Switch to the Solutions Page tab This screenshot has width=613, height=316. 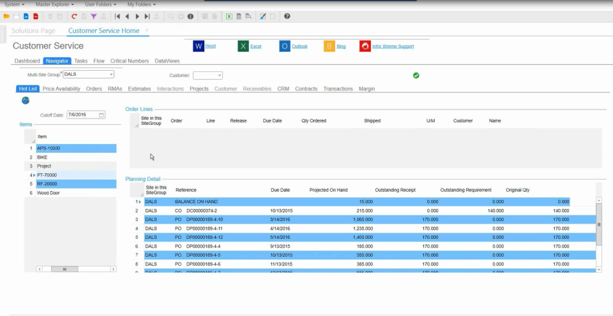pos(33,31)
